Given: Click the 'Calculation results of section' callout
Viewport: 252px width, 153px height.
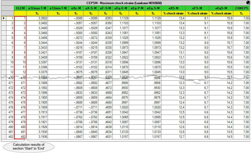Looking at the screenshot, I should [29, 147].
